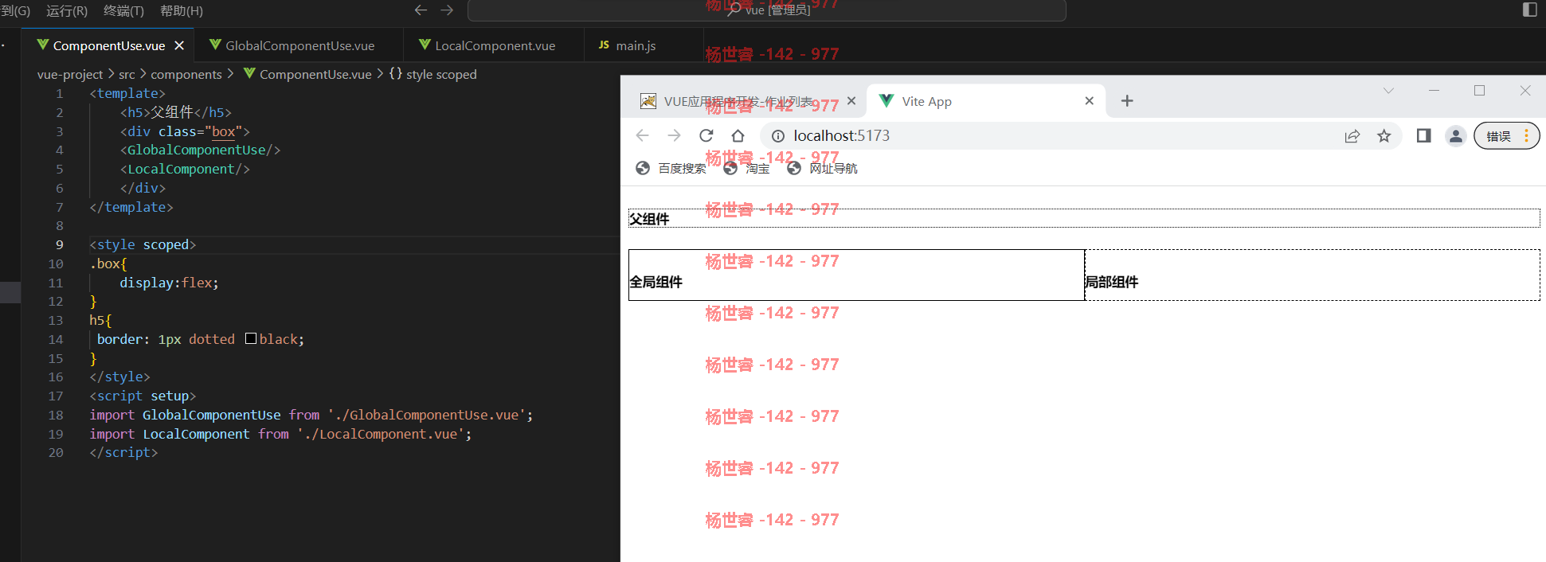The image size is (1546, 562).
Task: Open the 终端(T) menu
Action: (x=124, y=10)
